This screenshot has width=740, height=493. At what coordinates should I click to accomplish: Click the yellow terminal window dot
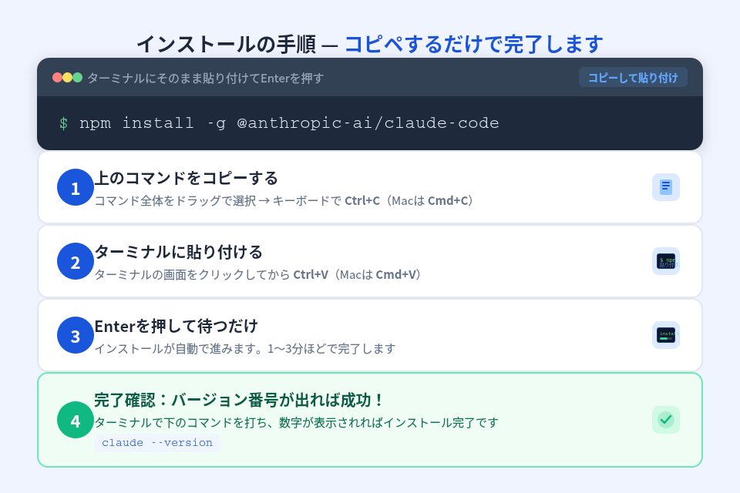pos(68,78)
